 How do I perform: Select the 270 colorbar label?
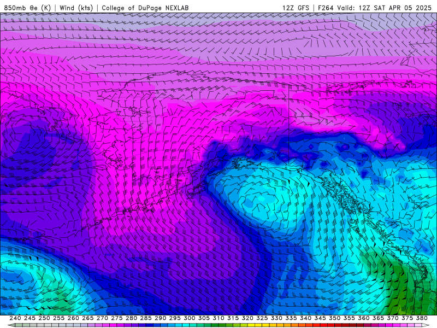102,318
